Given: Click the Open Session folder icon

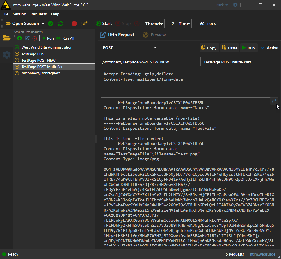Looking at the screenshot, I should (x=8, y=24).
